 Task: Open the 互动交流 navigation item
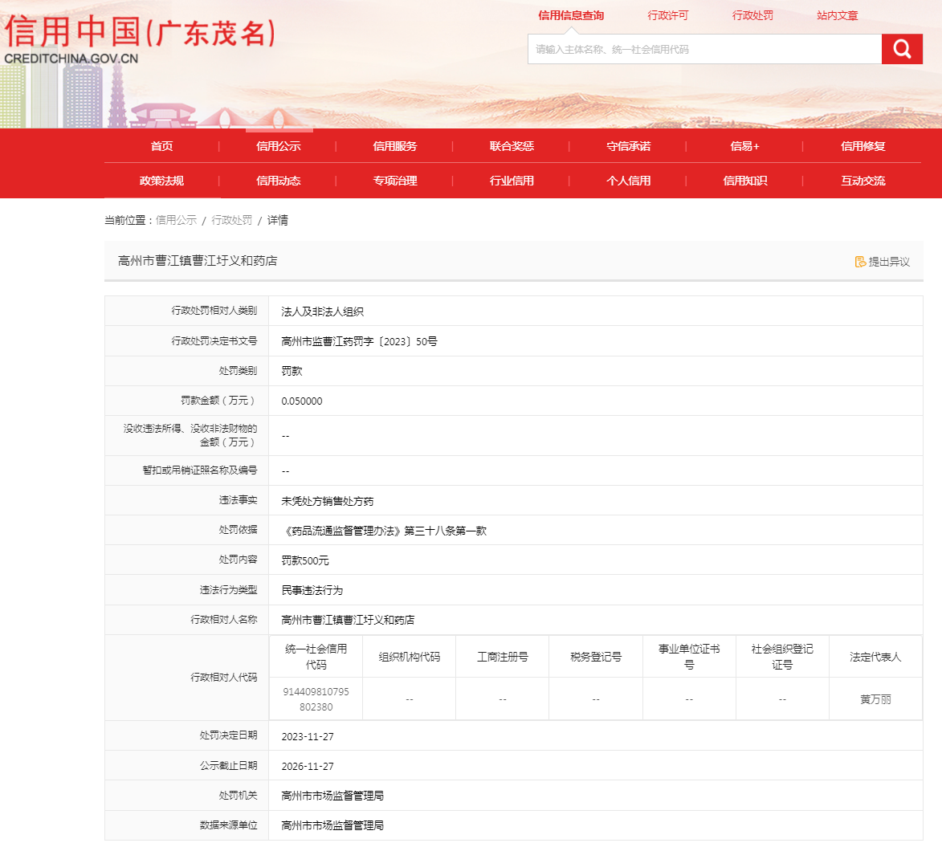(862, 181)
